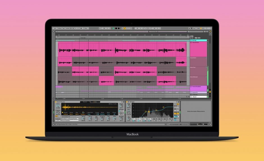Activate the arrangement loop switch icon
The width and height of the screenshot is (264, 161).
(x=147, y=28)
